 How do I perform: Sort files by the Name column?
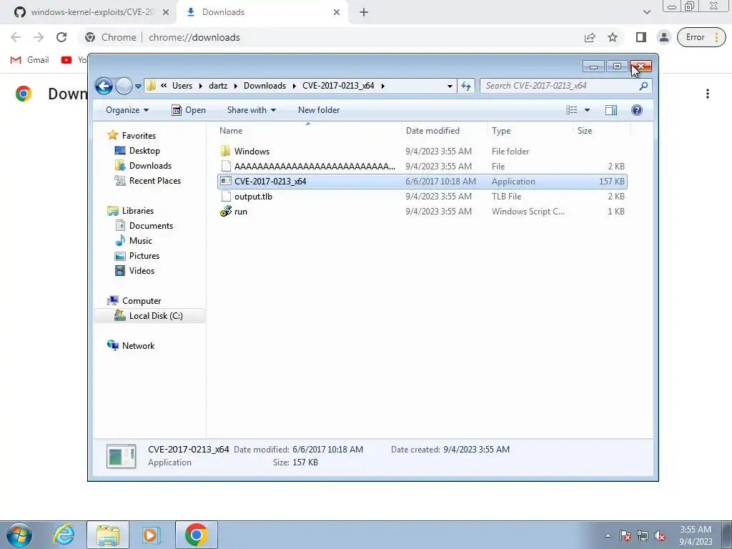pyautogui.click(x=231, y=131)
